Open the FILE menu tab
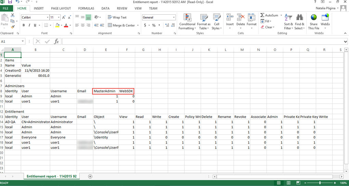The width and height of the screenshot is (349, 186). click(x=6, y=8)
